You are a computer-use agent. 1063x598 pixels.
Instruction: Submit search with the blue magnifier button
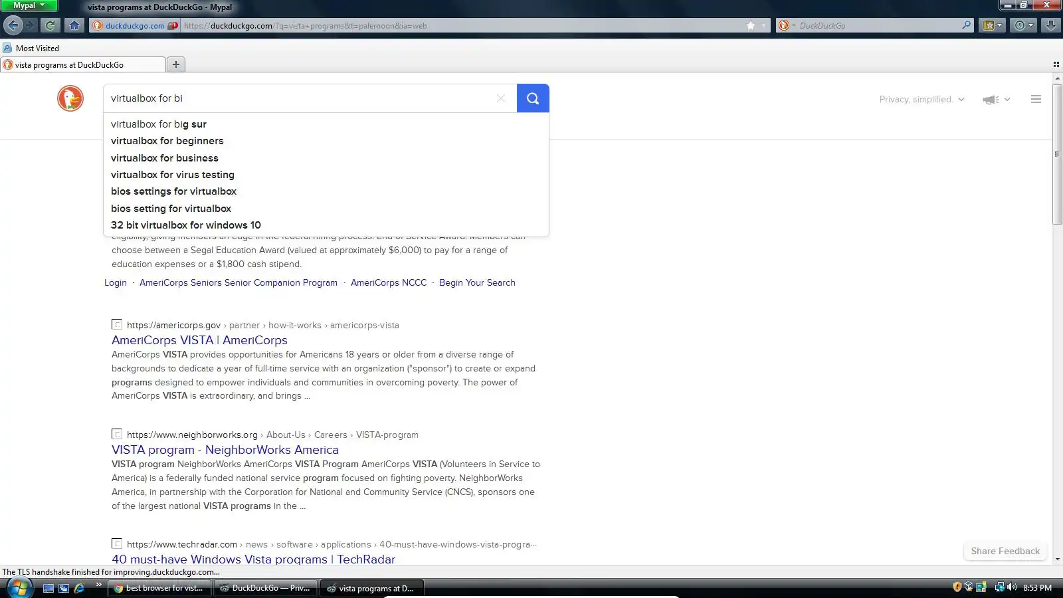(533, 98)
